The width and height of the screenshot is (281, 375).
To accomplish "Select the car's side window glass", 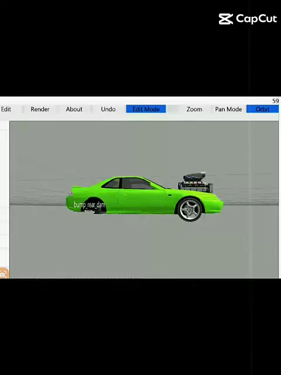I will tap(135, 183).
